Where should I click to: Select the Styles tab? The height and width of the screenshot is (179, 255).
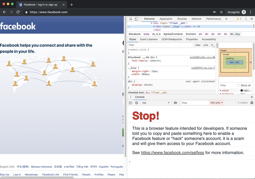[133, 39]
